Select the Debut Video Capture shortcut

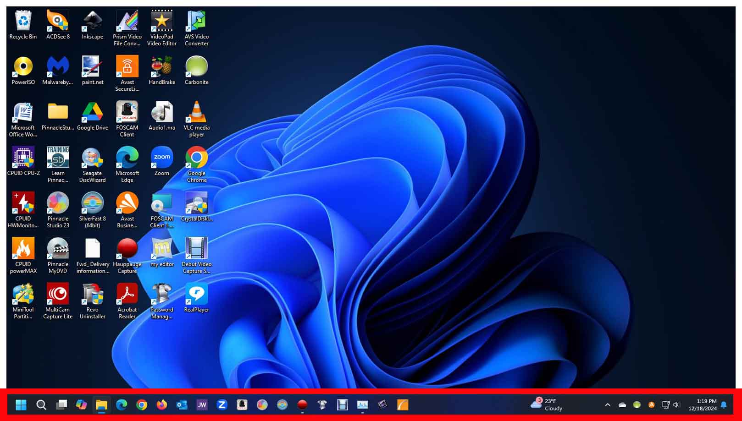tap(196, 255)
